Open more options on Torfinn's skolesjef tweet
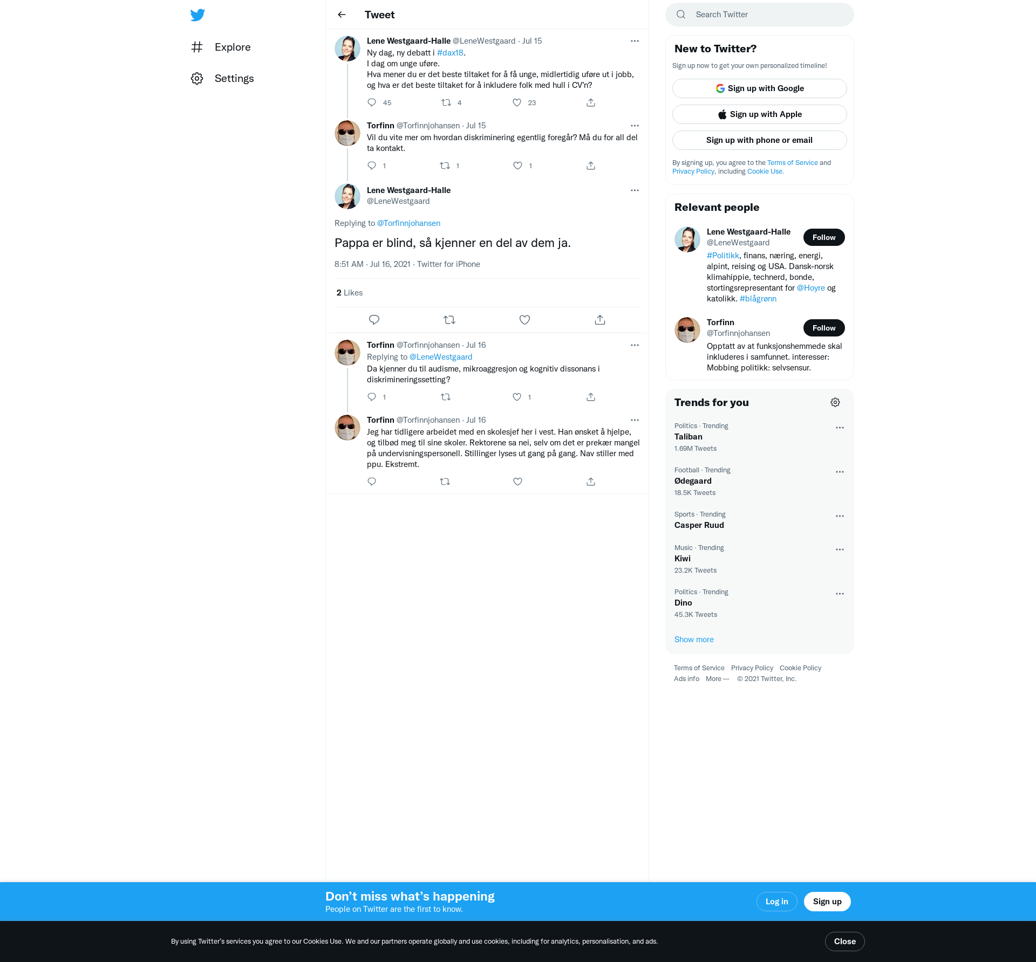1036x962 pixels. (635, 420)
